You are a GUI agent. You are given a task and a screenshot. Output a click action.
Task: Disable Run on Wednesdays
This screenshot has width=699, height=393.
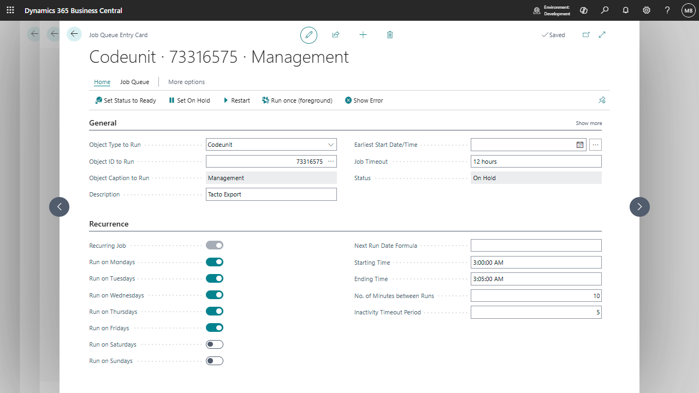point(215,295)
